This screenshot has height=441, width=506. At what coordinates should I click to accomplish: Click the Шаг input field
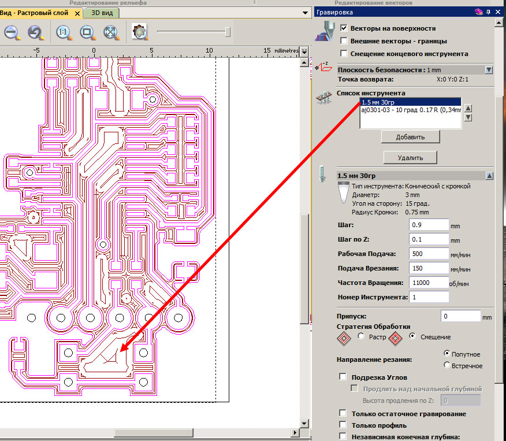429,225
